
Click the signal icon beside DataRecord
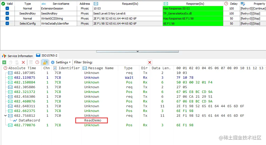[x=15, y=120]
